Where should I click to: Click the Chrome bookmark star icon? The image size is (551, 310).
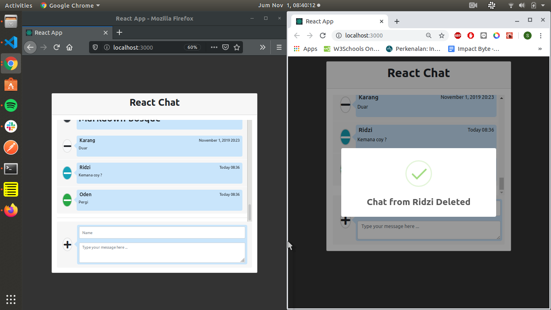442,36
